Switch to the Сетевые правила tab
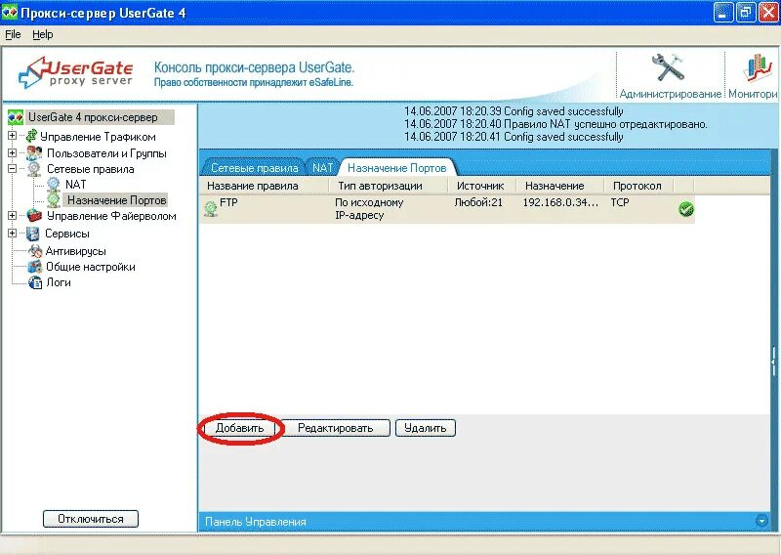 [x=254, y=168]
